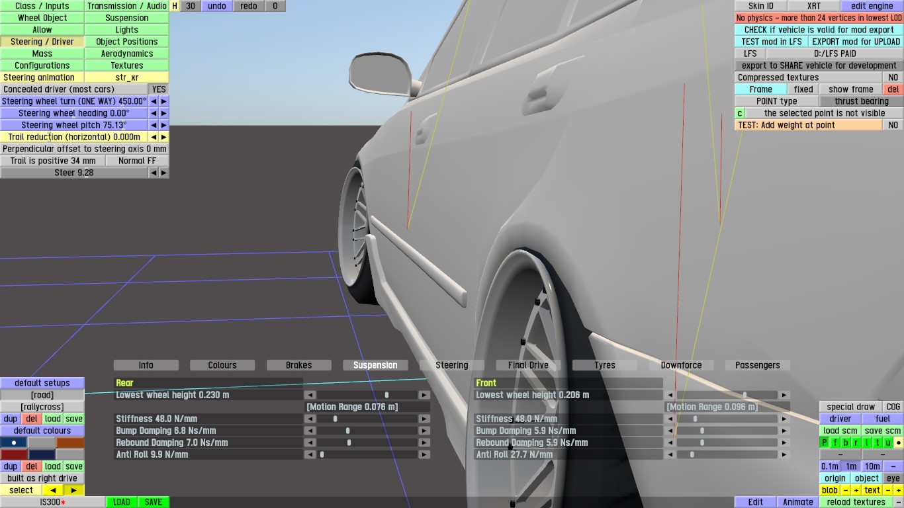Increase Rear Lowest wheel height right arrow
904x508 pixels.
point(424,395)
